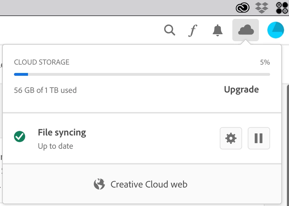Click the Upgrade storage link
289x206 pixels.
pyautogui.click(x=241, y=90)
